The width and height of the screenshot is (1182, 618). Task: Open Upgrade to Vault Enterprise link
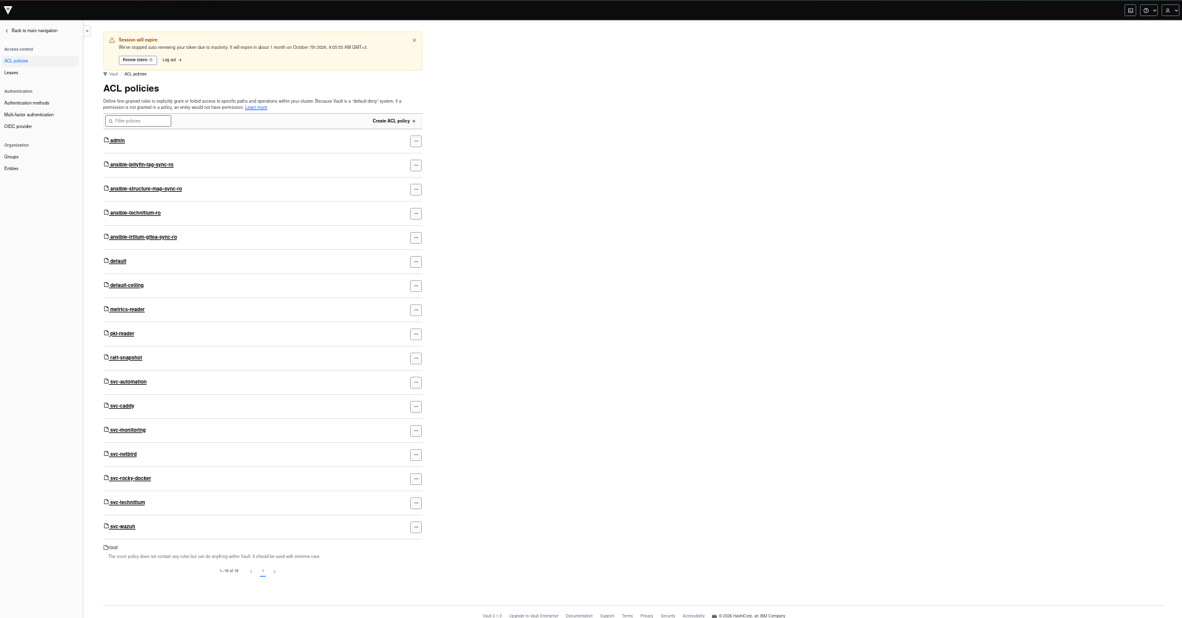point(534,616)
